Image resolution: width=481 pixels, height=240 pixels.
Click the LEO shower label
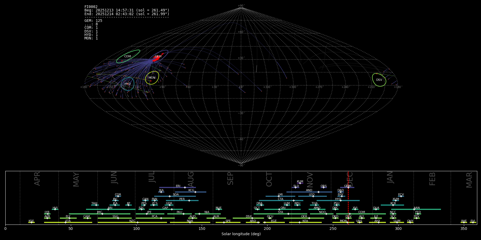click(x=312, y=195)
